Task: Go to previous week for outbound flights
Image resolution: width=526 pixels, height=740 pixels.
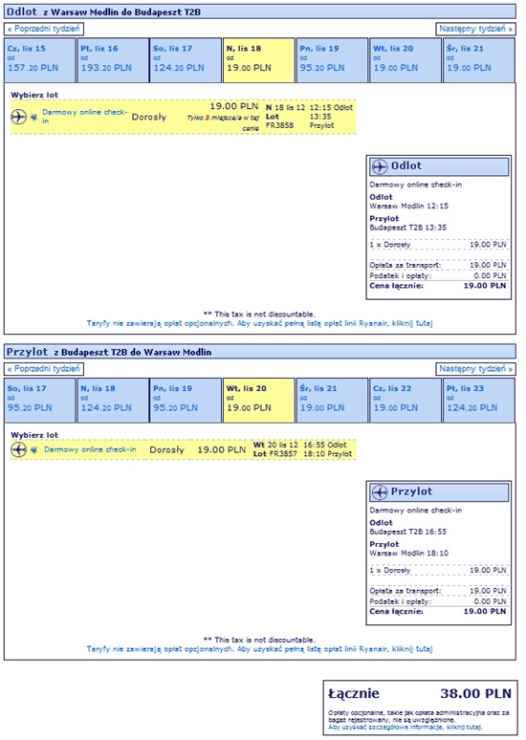Action: pyautogui.click(x=44, y=29)
